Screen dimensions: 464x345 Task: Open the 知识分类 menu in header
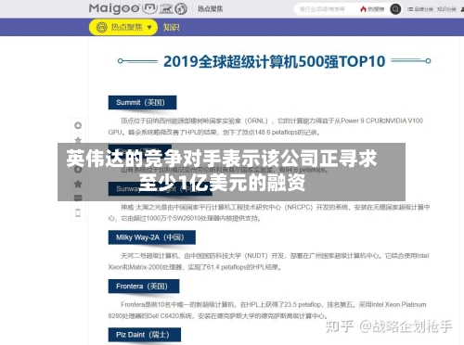(x=446, y=9)
